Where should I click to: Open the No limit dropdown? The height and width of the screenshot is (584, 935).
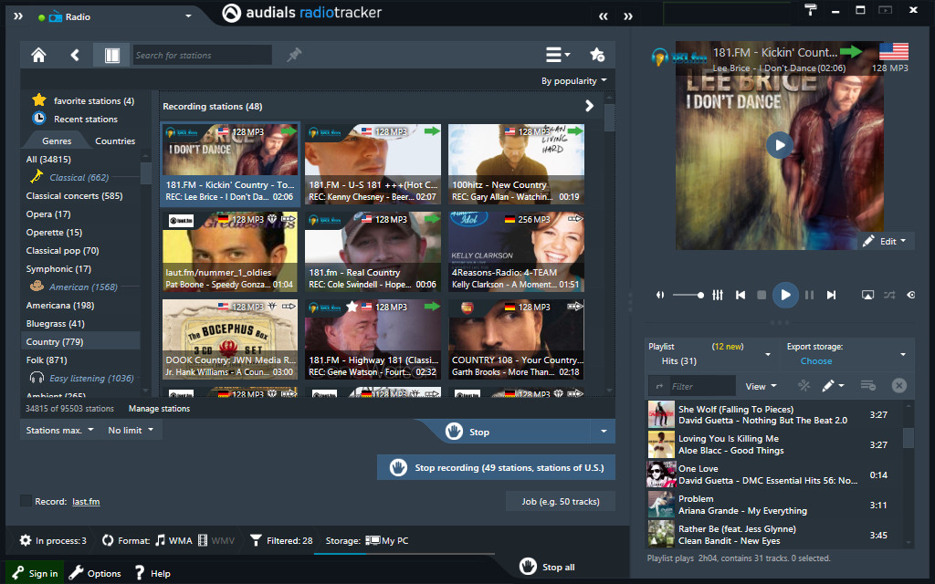tap(131, 430)
